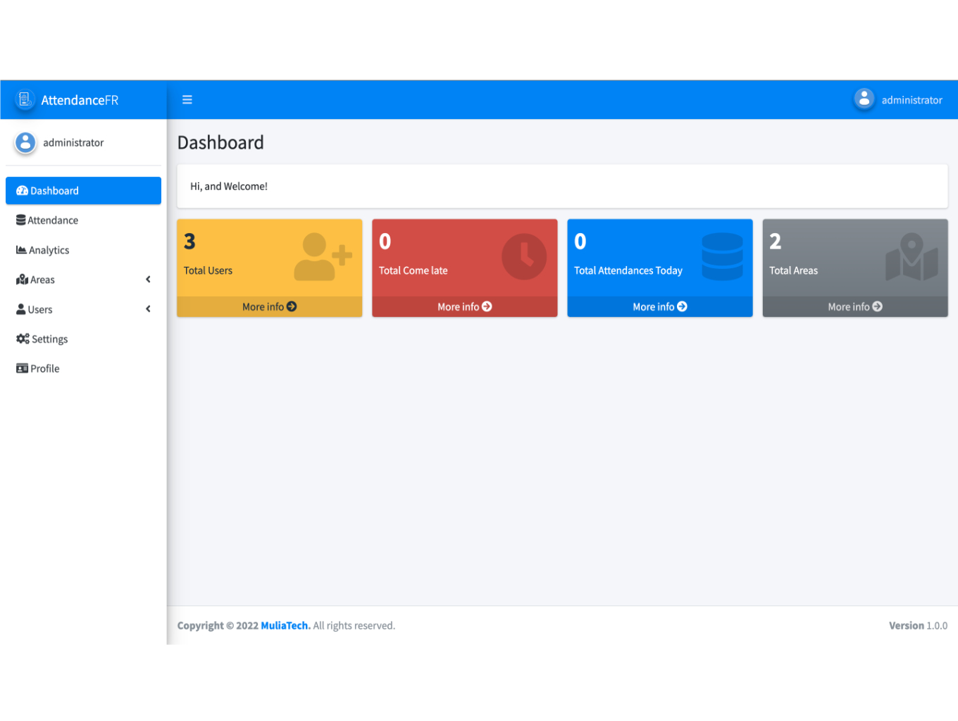Screen dimensions: 958x721
Task: Click the add-user icon on Total Users card
Action: pyautogui.click(x=323, y=257)
